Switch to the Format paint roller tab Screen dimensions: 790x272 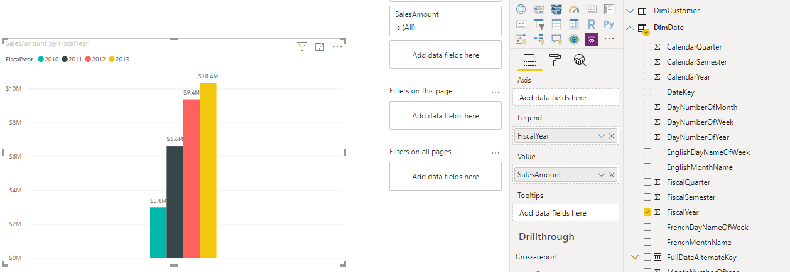(555, 60)
